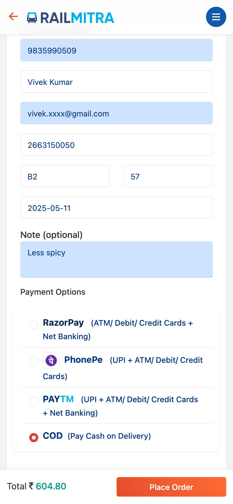Click the coach field showing B2
The height and width of the screenshot is (504, 233).
click(65, 176)
